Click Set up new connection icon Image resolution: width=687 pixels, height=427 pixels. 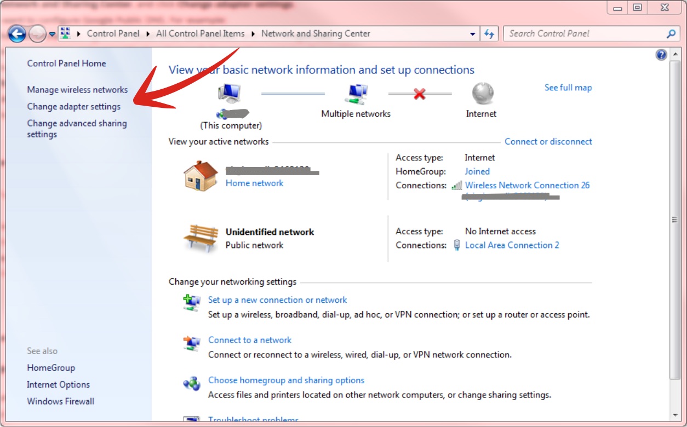192,303
